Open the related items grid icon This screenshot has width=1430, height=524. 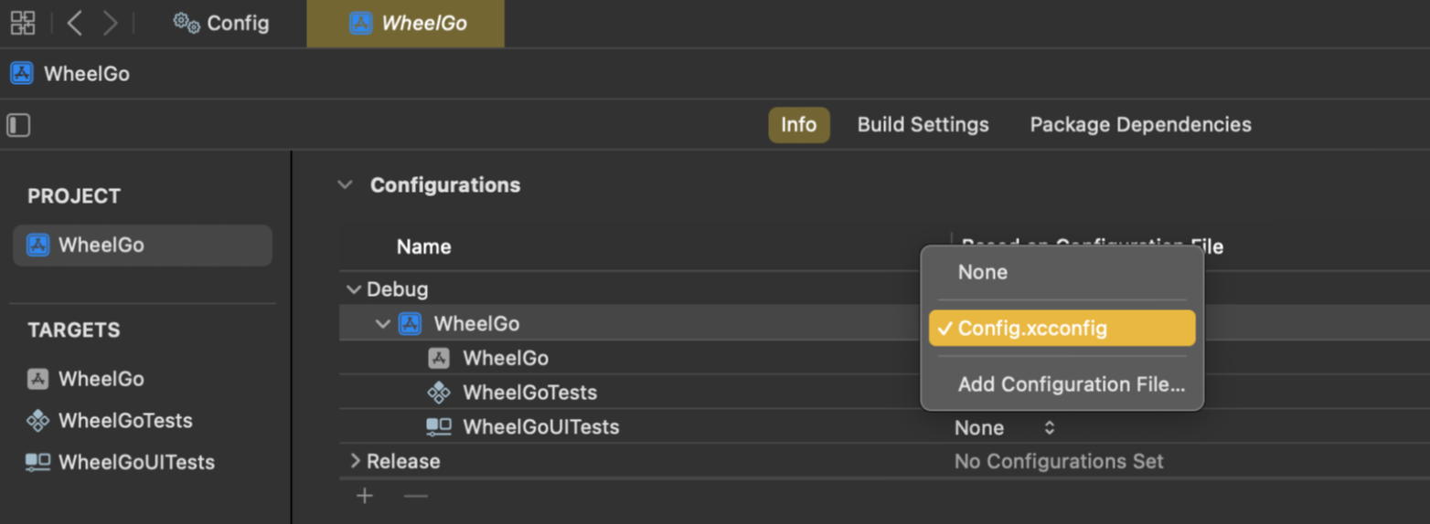pyautogui.click(x=23, y=23)
